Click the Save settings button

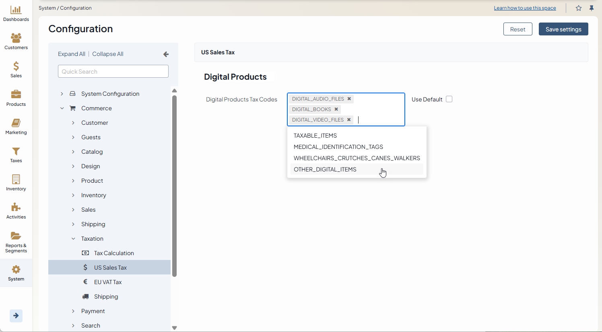[x=563, y=29]
